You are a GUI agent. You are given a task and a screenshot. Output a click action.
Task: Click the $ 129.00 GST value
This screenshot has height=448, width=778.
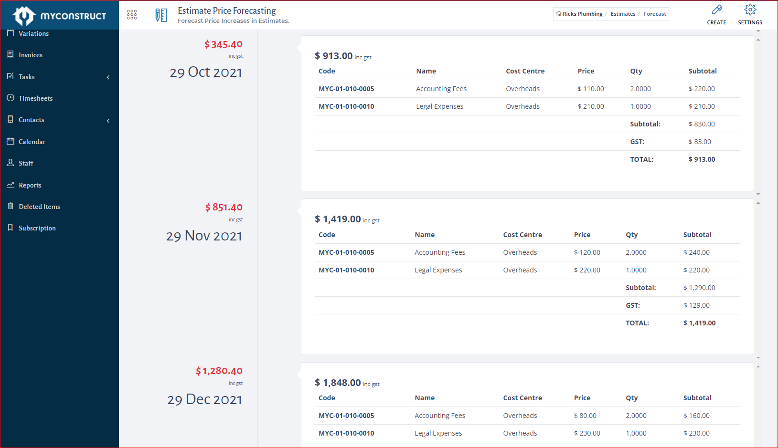click(x=696, y=305)
